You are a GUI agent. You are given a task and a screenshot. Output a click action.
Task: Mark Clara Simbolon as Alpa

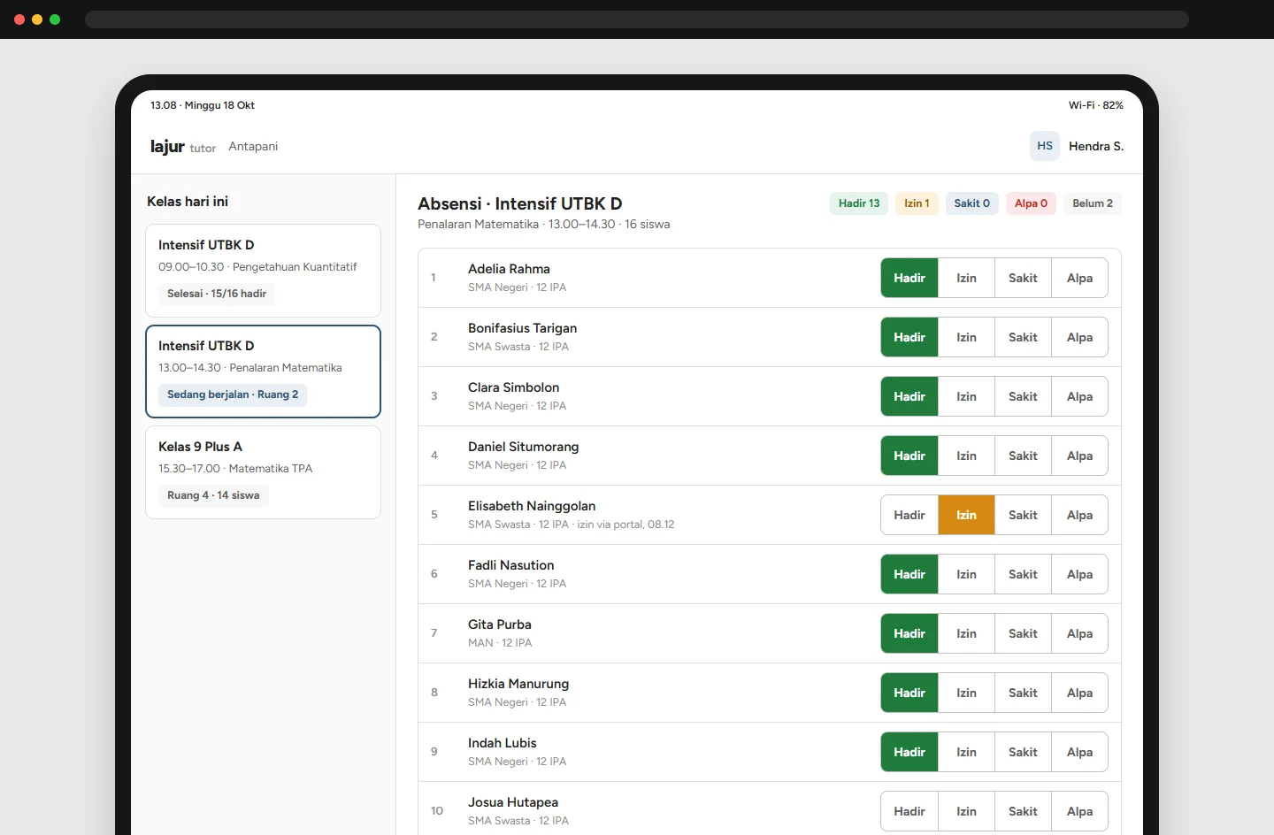click(1079, 396)
